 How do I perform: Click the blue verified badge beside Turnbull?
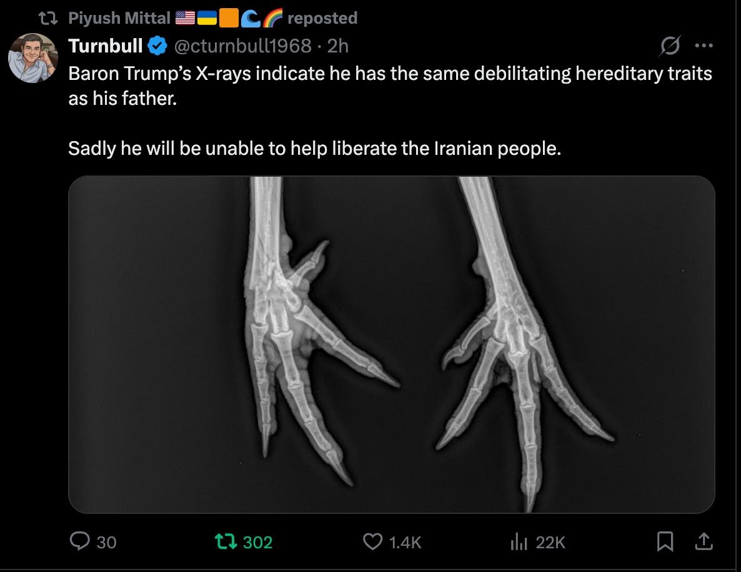(x=157, y=46)
